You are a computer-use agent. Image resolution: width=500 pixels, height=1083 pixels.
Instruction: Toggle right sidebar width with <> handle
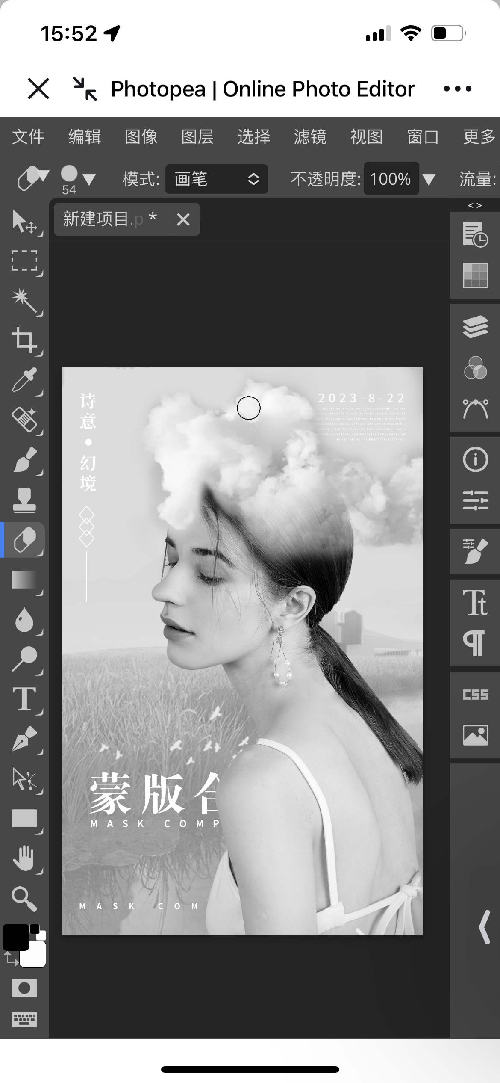(x=475, y=205)
